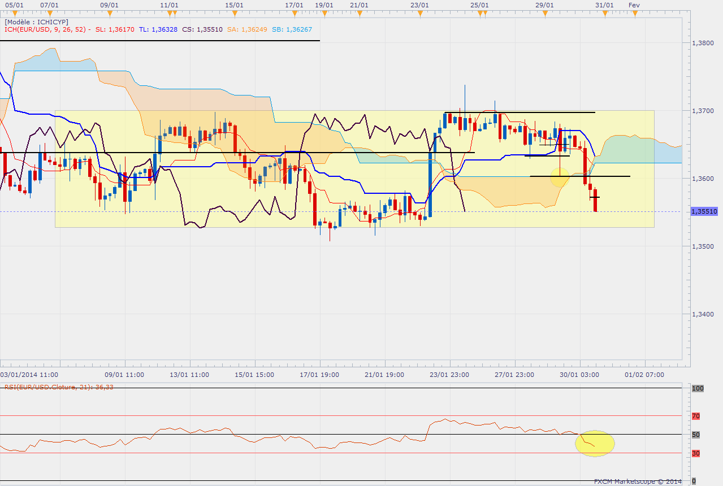Click the orange marker under the 29/01 date

544,12
